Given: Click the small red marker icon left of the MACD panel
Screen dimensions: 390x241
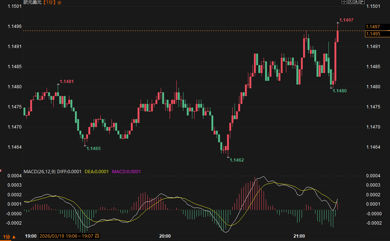Looking at the screenshot, I should coord(1,171).
